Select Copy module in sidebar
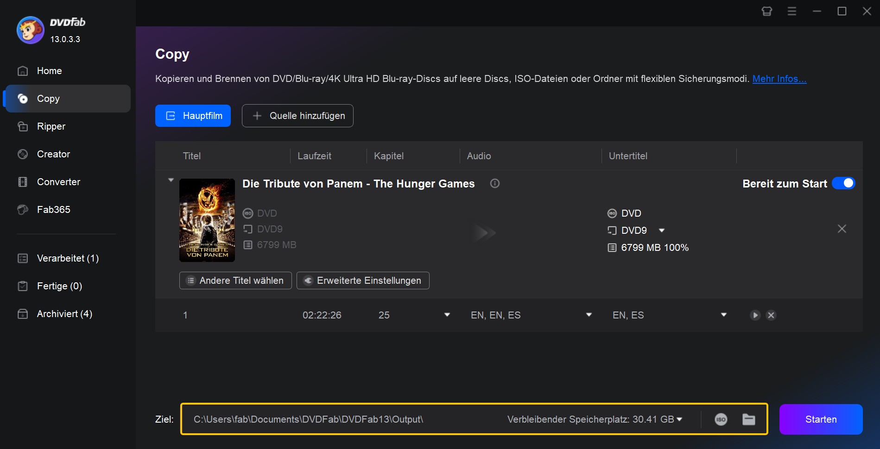The image size is (880, 449). pos(67,99)
